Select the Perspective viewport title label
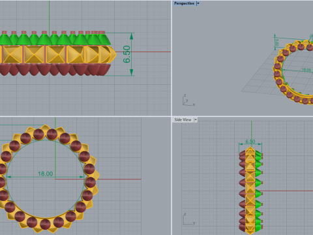The image size is (313, 235). 184,3
